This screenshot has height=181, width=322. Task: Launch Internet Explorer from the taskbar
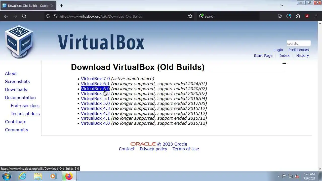[x=23, y=176]
